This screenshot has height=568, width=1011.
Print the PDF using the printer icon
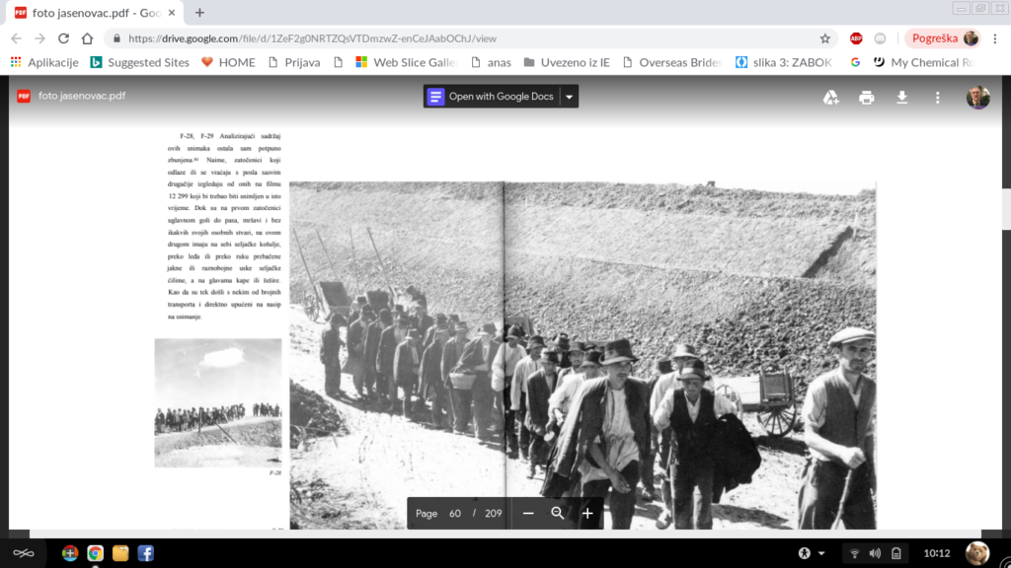(867, 97)
